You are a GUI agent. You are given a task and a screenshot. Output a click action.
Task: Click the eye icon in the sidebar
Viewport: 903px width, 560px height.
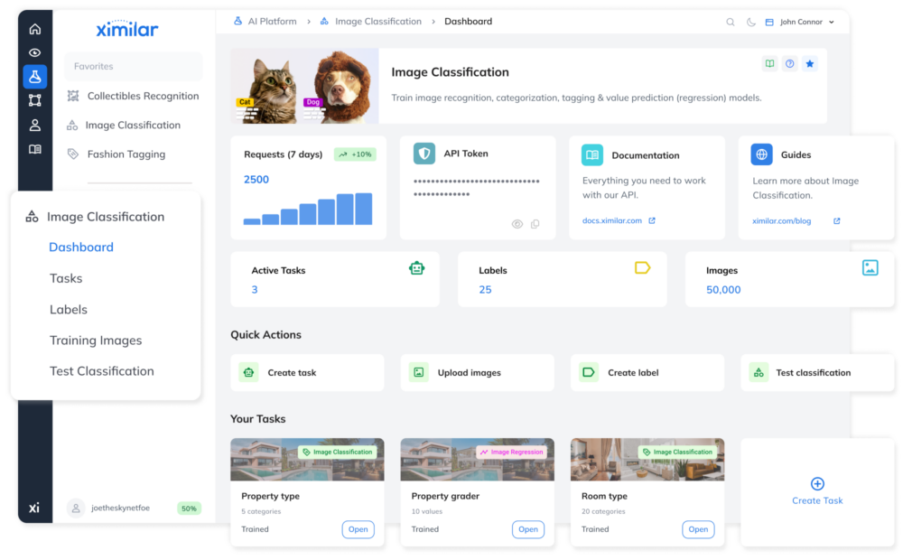(x=35, y=52)
